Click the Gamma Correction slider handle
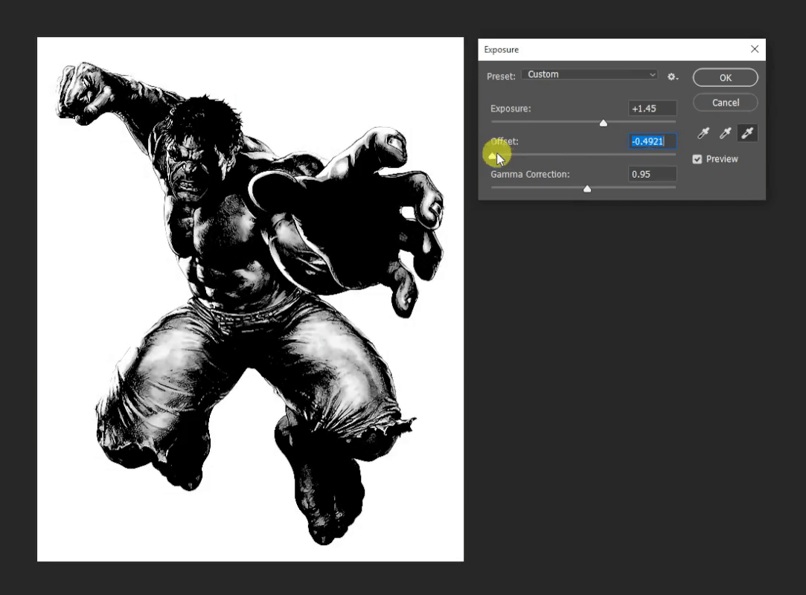The height and width of the screenshot is (595, 806). [587, 189]
